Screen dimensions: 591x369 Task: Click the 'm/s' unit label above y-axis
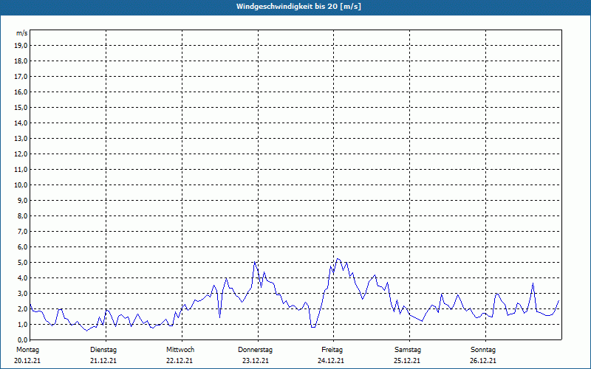click(x=22, y=33)
